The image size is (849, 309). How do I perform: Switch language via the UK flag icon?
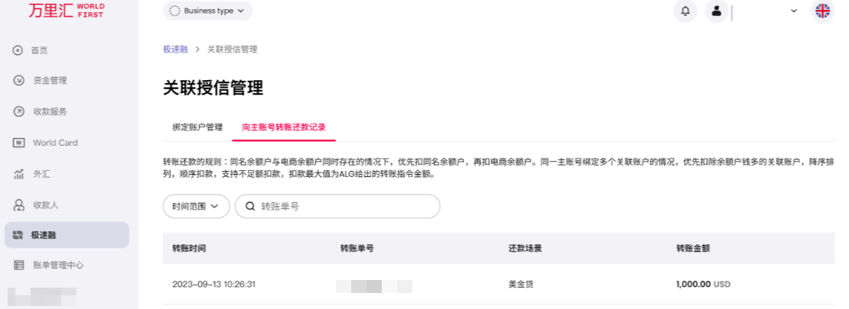[822, 11]
